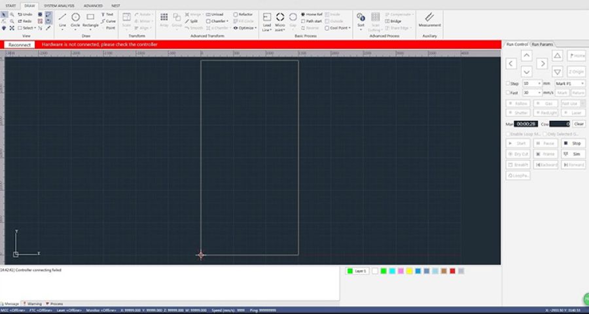The height and width of the screenshot is (314, 589).
Task: Switch to the System Analysis ribbon tab
Action: 59,5
